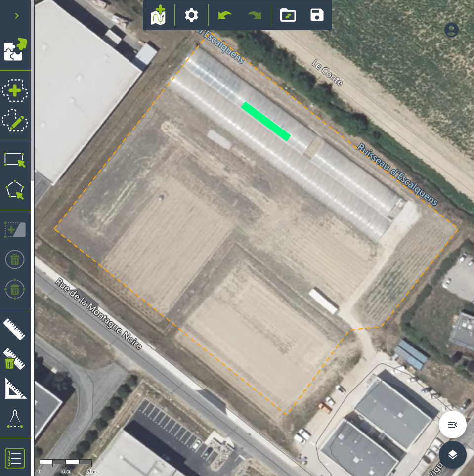The width and height of the screenshot is (474, 476).
Task: Select the add new zone tool
Action: click(15, 91)
